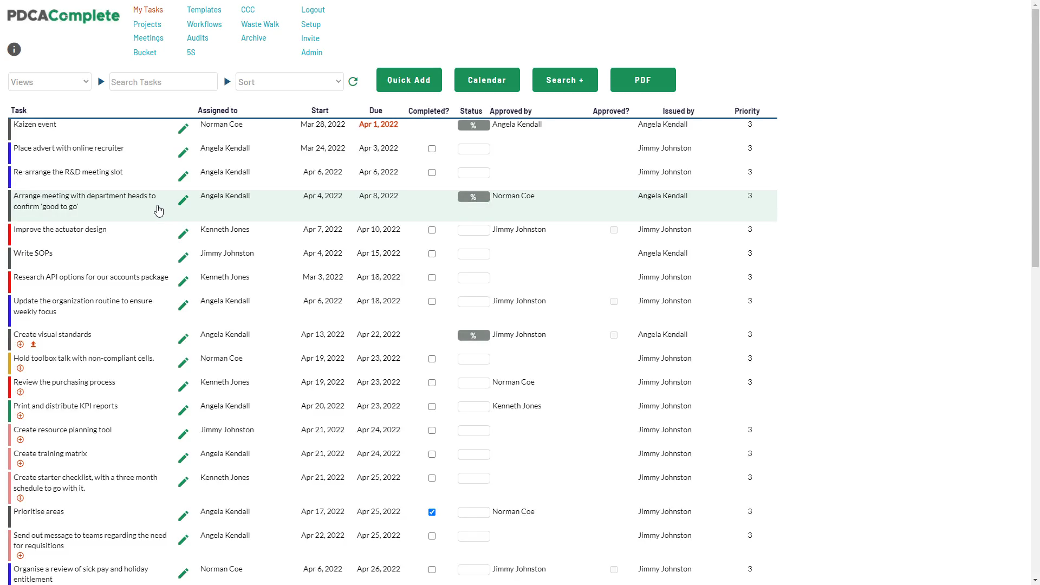Open the Waste Walk menu item
The height and width of the screenshot is (585, 1040).
tap(261, 24)
